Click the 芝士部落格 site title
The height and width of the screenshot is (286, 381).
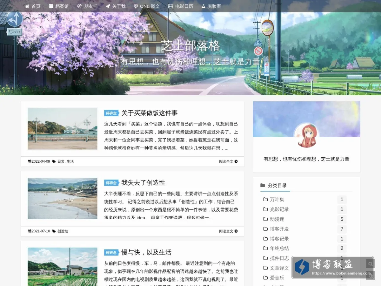click(x=190, y=46)
